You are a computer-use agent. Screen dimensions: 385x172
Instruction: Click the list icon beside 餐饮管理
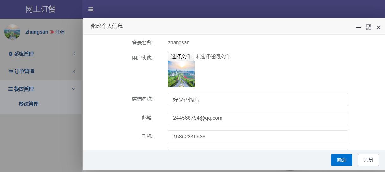10,89
